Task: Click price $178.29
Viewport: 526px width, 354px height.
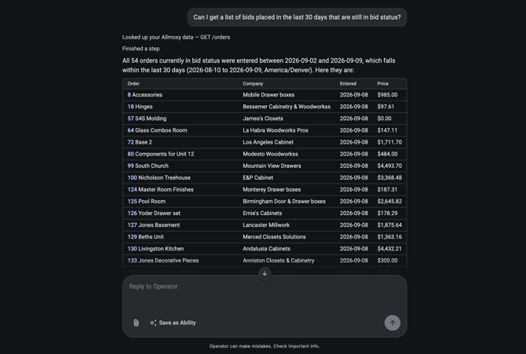Action: [388, 213]
